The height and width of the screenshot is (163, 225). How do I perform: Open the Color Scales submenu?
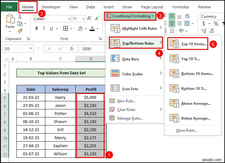(x=135, y=74)
